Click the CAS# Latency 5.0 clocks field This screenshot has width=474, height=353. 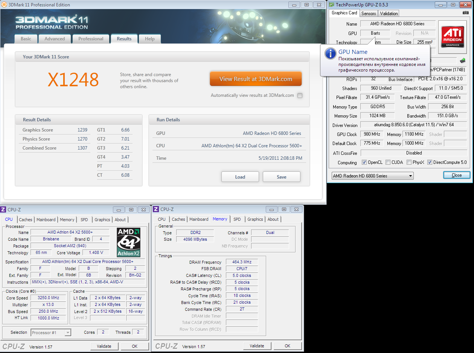[x=242, y=276]
